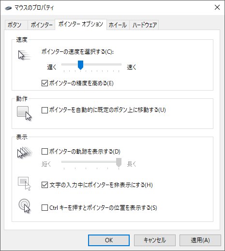Screen dimensions: 225x251
Task: Click the mouse icon in title bar
Action: pos(8,8)
